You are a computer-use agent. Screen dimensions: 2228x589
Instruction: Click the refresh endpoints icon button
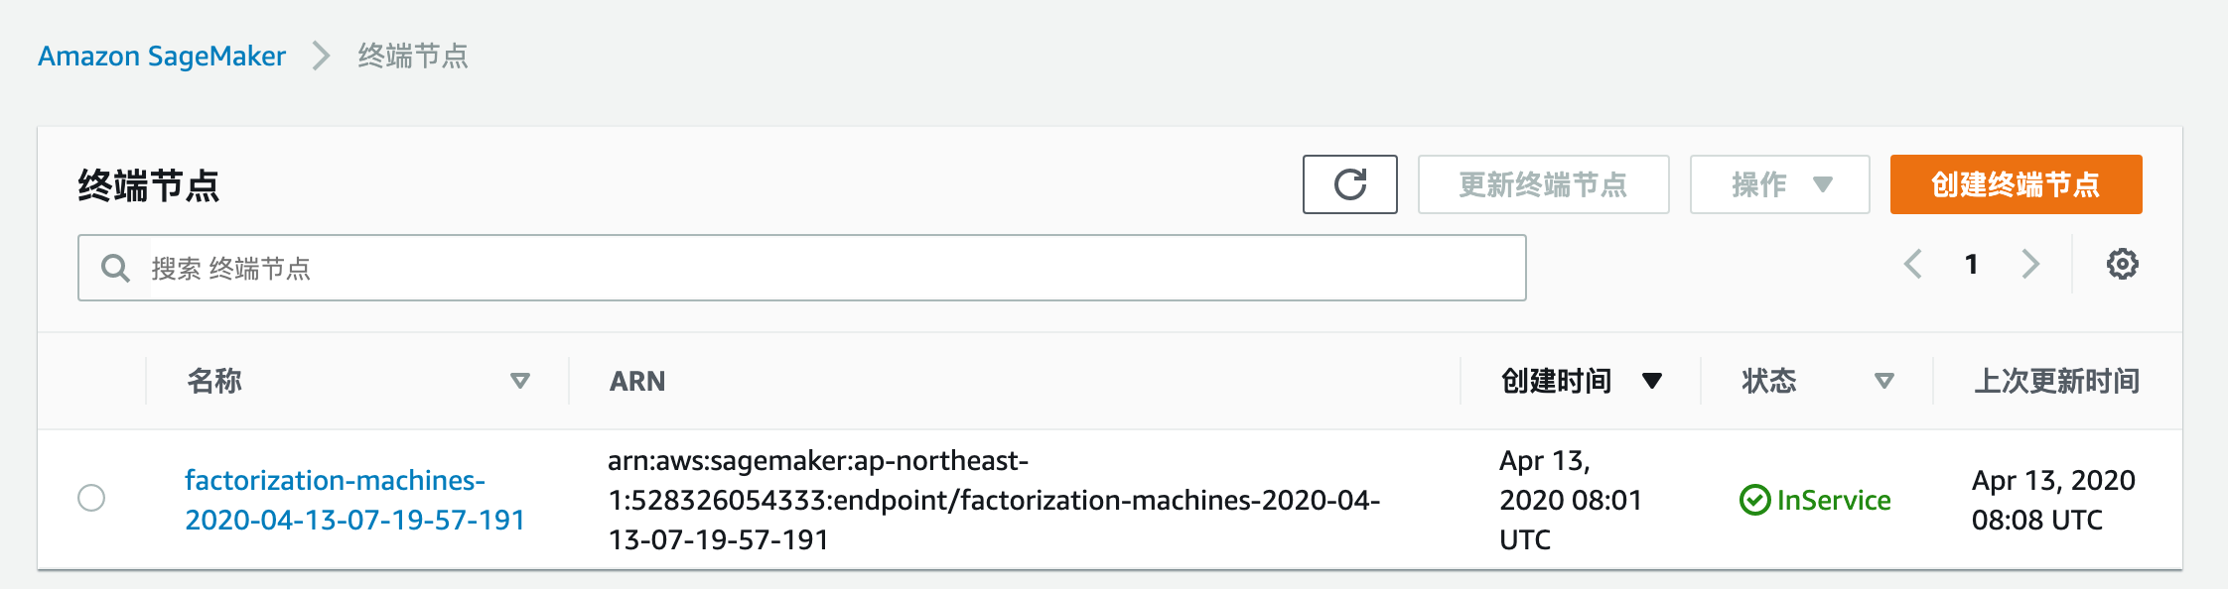[x=1349, y=184]
